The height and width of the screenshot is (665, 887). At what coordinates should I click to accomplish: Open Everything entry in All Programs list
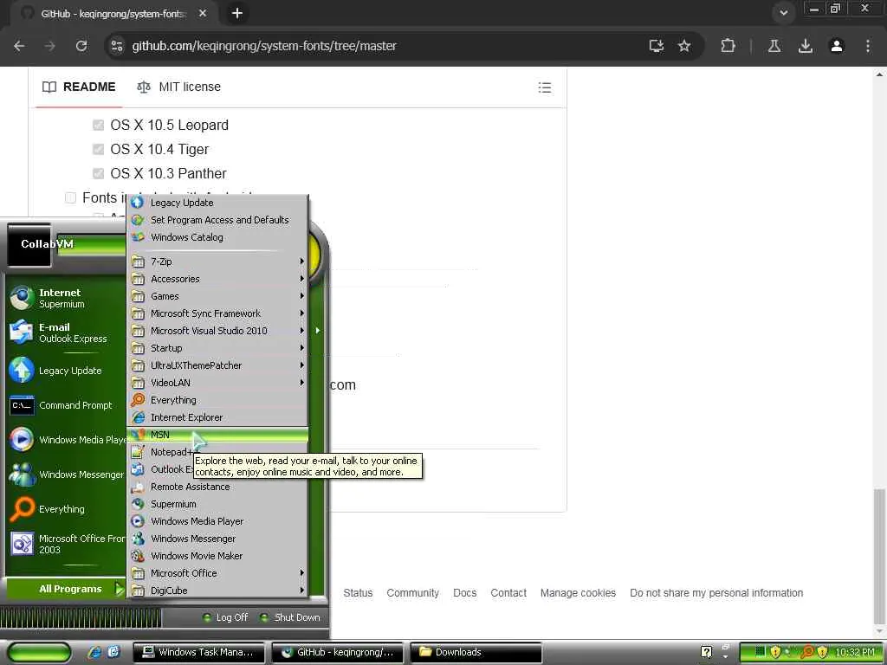click(217, 400)
